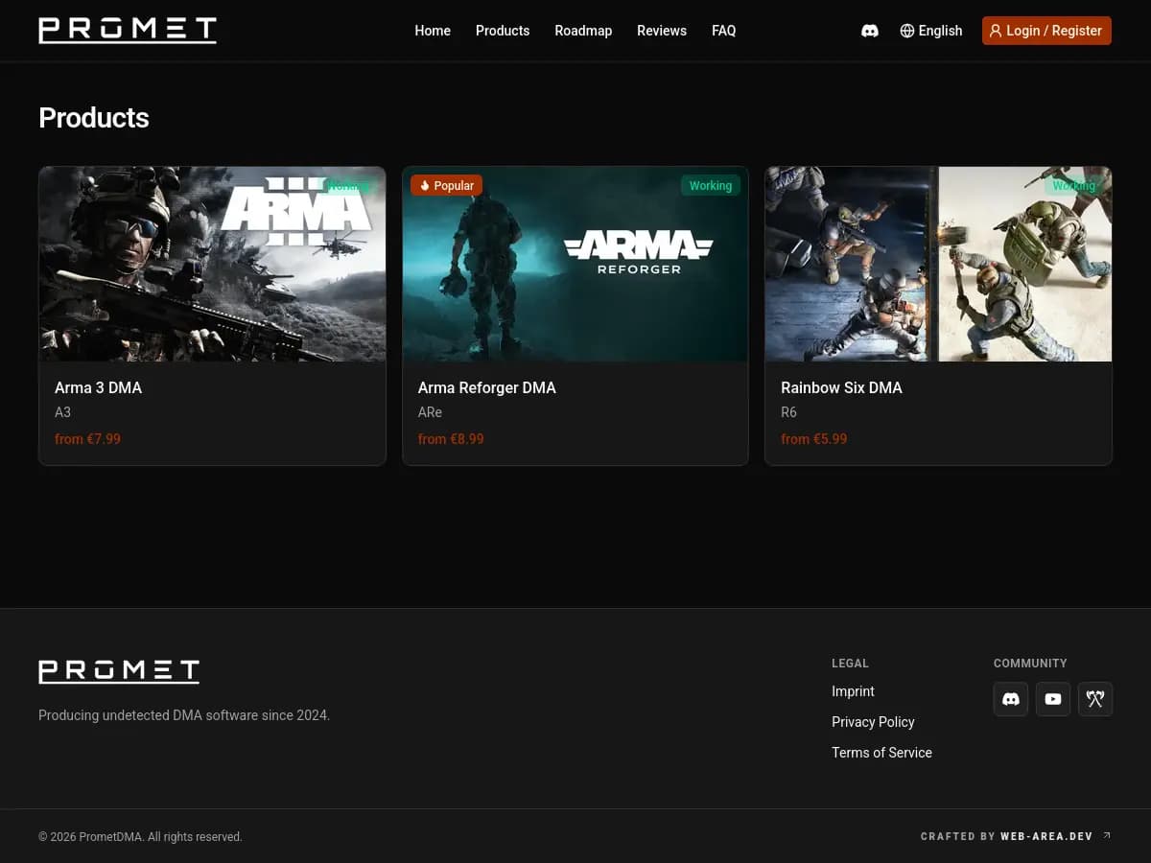Open the crossed-axes community icon in footer
1151x863 pixels.
point(1095,699)
